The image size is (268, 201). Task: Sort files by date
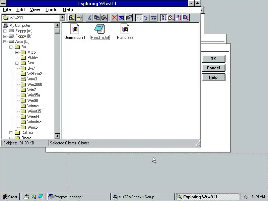(x=186, y=18)
